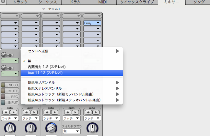Enable automation play on the fourth channel strip

tap(75, 112)
